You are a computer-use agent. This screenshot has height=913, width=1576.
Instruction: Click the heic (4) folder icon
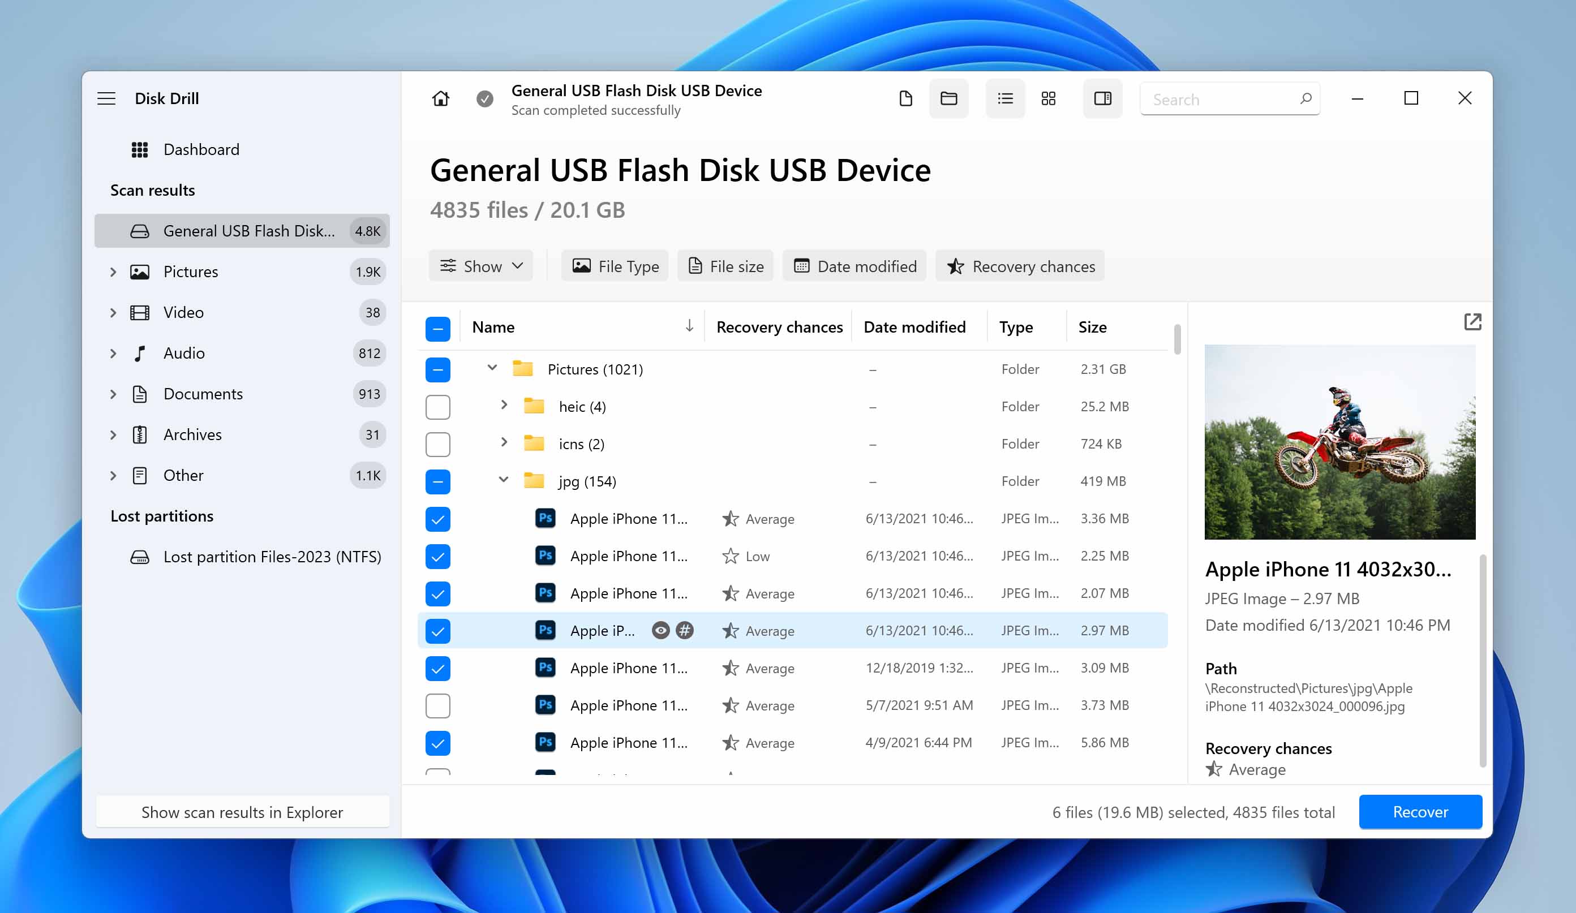[534, 406]
